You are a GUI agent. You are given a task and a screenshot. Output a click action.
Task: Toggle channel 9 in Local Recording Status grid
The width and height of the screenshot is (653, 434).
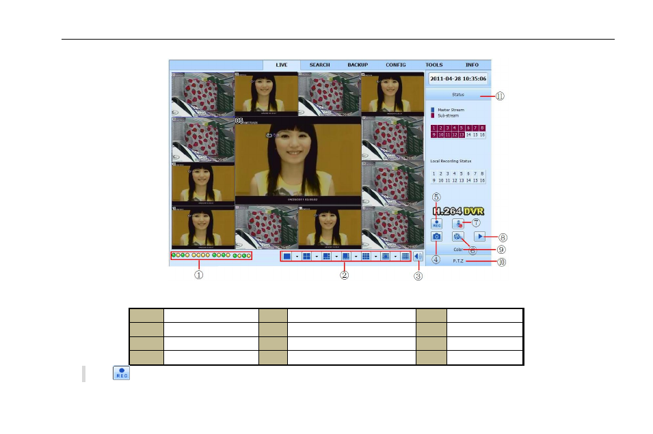pyautogui.click(x=434, y=180)
